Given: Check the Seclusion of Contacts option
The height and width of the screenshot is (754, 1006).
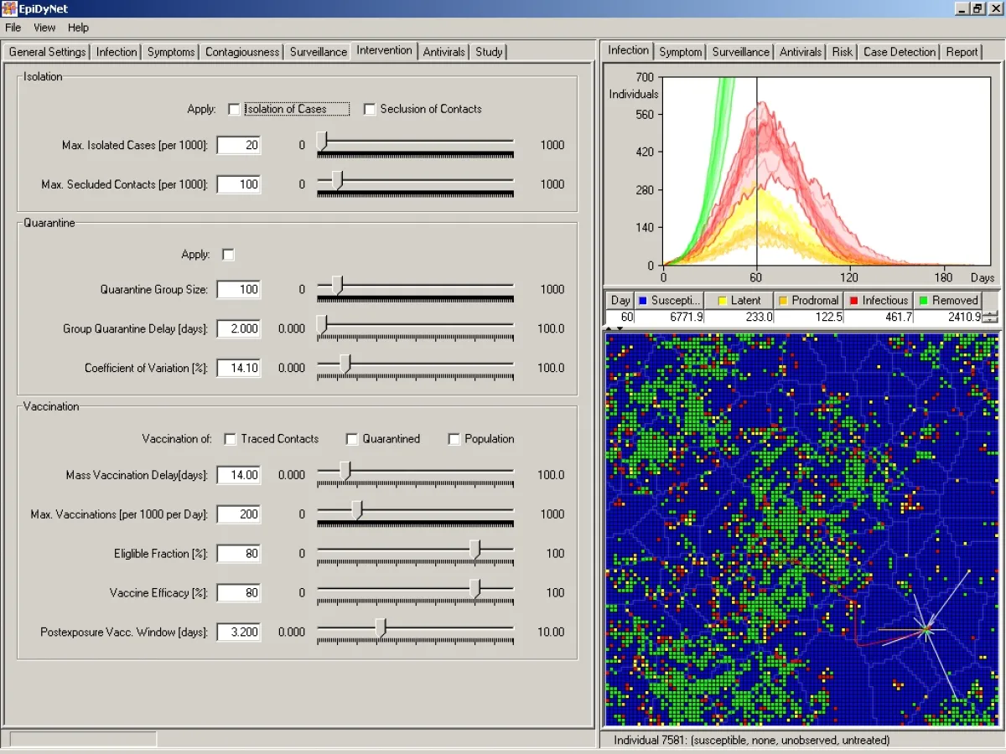Looking at the screenshot, I should [369, 109].
